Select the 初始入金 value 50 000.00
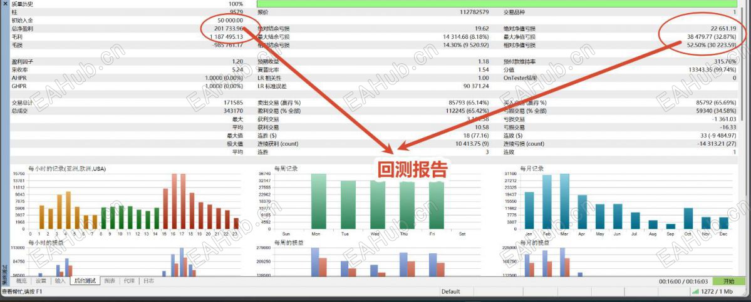The image size is (751, 302). [230, 21]
